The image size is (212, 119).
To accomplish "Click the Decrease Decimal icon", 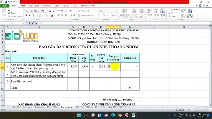I will pos(116,15).
